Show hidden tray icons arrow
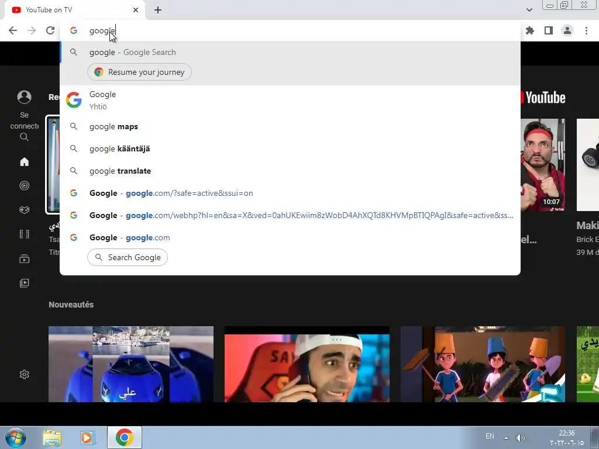This screenshot has width=599, height=449. tap(506, 438)
